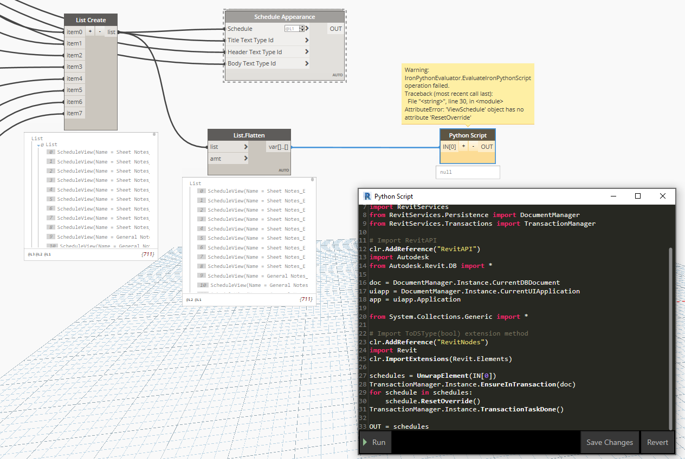685x459 pixels.
Task: Select row 5 ScheduleView in List Create preview
Action: pos(98,199)
